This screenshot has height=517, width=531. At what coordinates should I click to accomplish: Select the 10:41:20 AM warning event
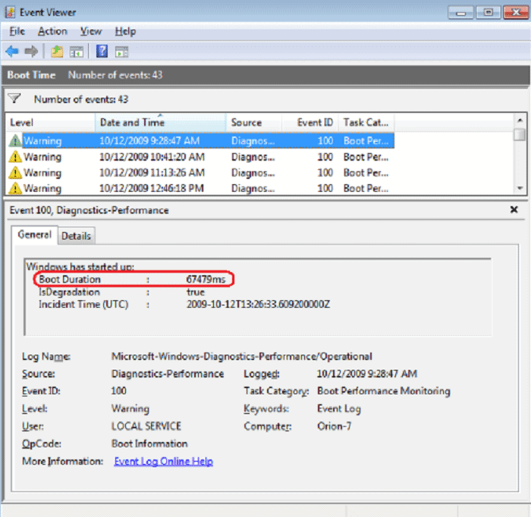tap(152, 157)
